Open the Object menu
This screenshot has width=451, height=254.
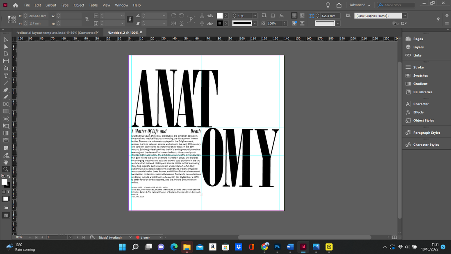tap(79, 5)
